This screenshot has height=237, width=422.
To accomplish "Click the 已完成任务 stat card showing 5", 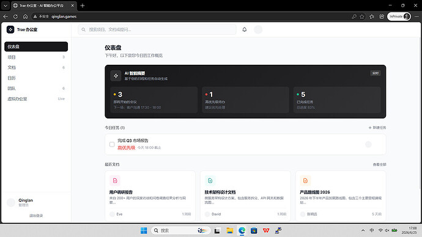I will (337, 100).
